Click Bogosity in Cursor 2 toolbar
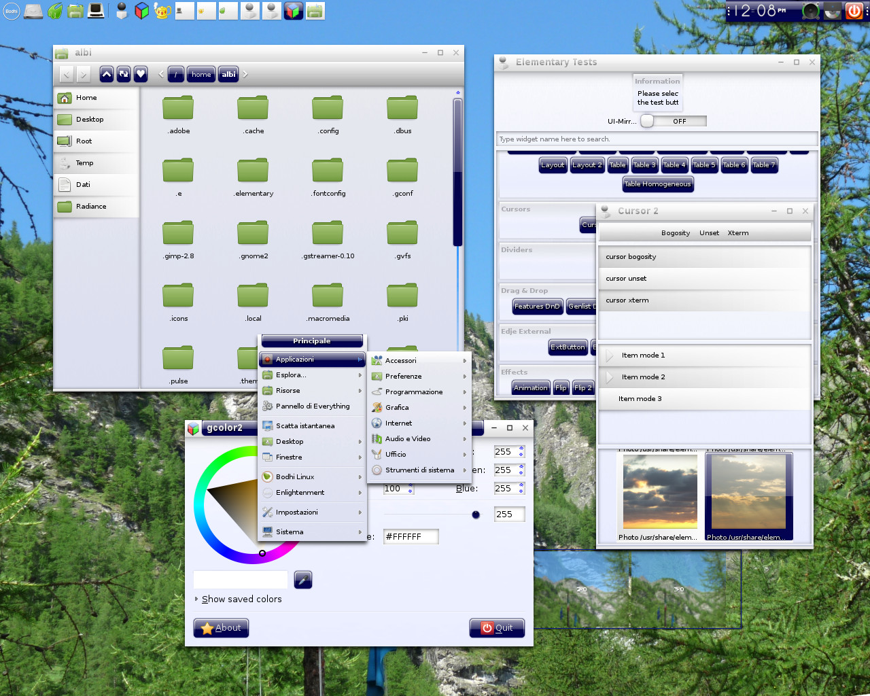 pos(676,233)
